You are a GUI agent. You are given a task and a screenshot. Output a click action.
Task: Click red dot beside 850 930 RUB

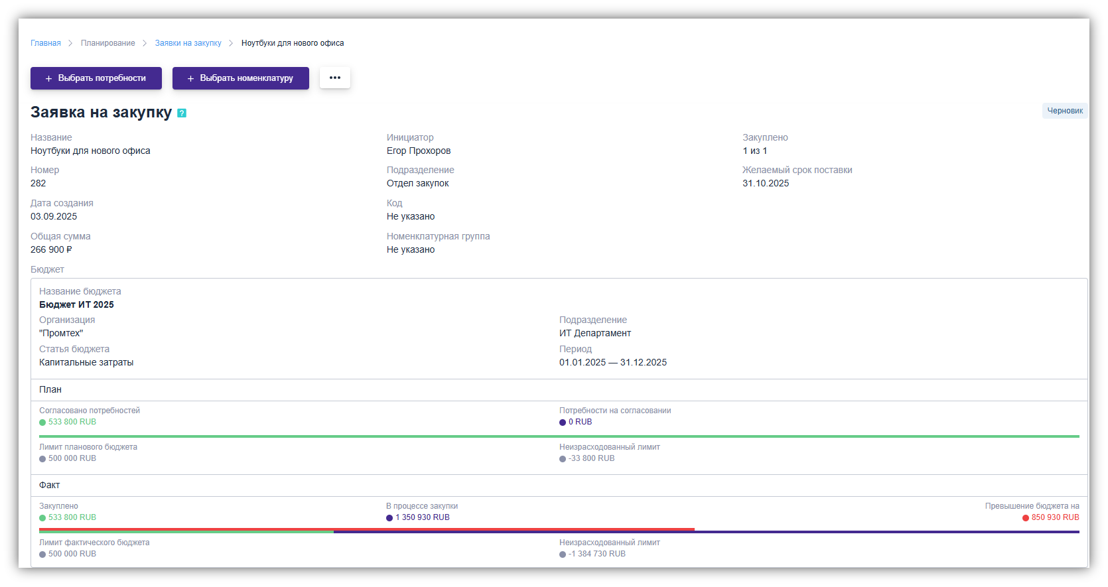pos(1026,518)
